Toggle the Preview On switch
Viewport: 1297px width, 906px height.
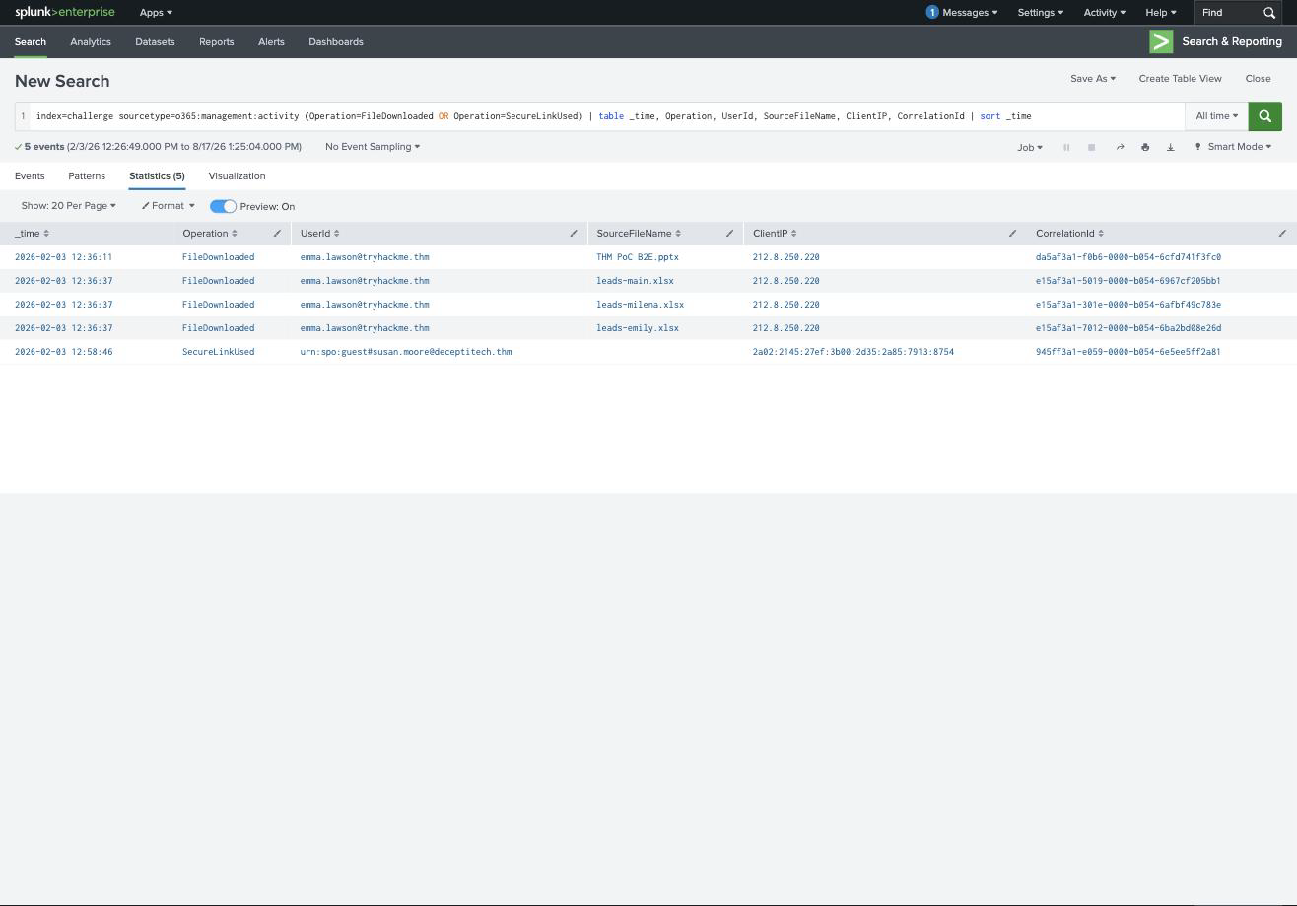click(223, 206)
